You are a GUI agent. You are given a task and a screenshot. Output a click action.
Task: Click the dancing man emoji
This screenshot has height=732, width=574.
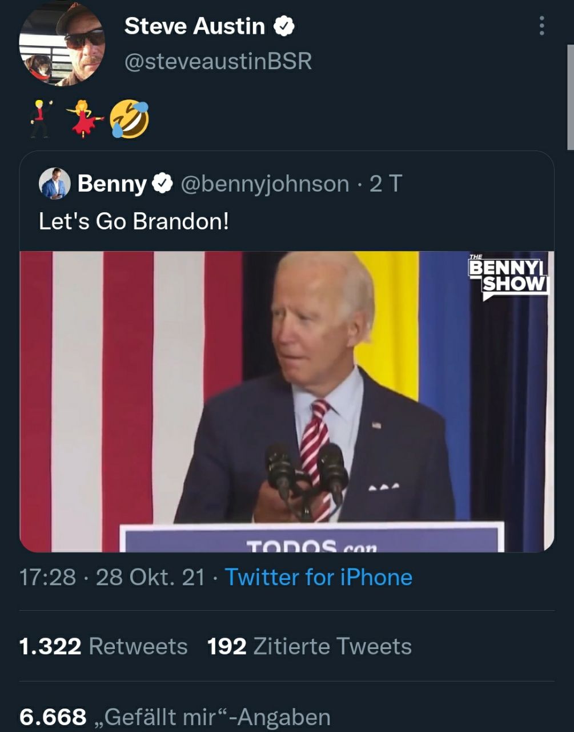(41, 118)
